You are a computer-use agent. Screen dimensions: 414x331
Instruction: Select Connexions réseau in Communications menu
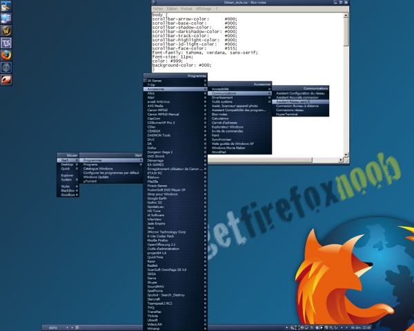tap(300, 110)
